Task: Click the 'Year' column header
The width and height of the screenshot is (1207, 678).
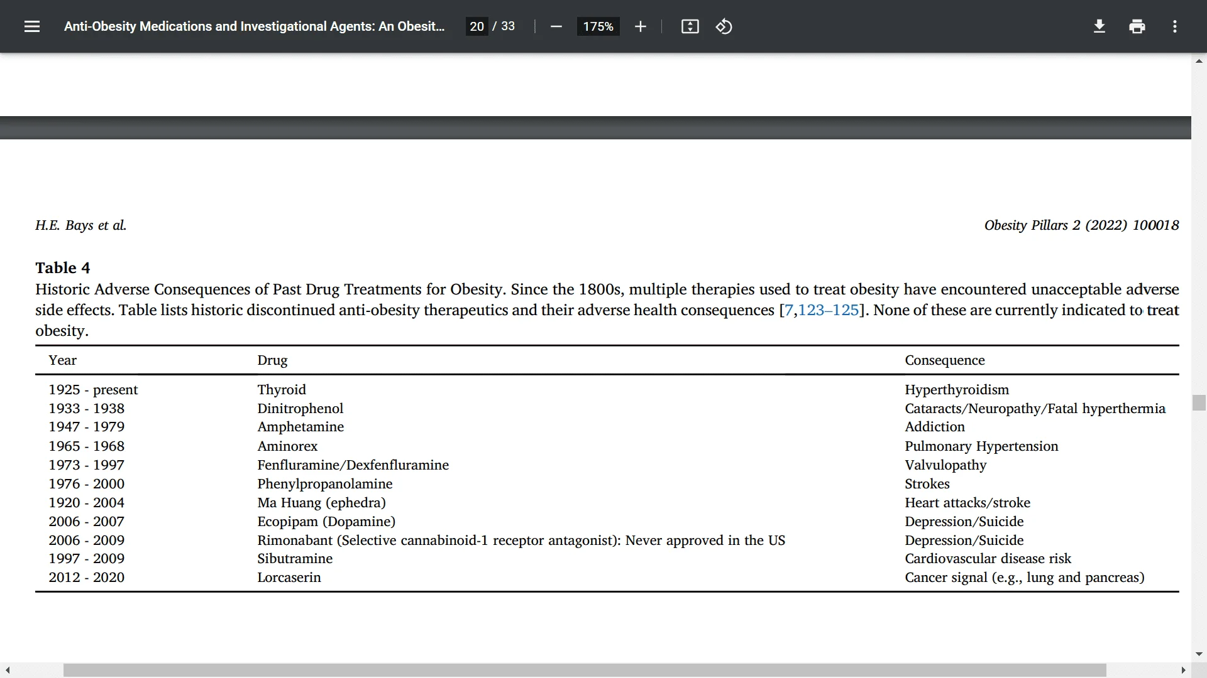Action: point(62,360)
